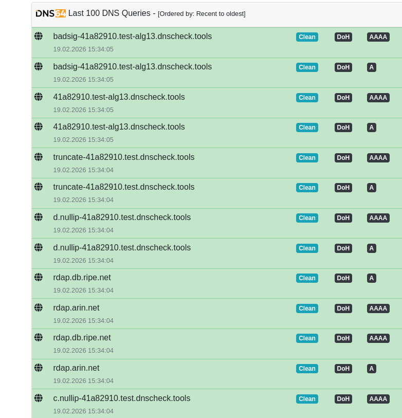Click Clean badge on 41a82910.test-alg13 A row
Image resolution: width=402 pixels, height=418 pixels.
[307, 128]
